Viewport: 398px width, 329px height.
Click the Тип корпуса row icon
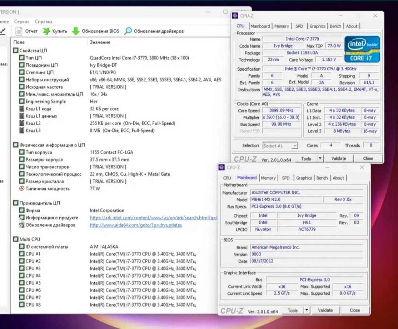tap(22, 152)
